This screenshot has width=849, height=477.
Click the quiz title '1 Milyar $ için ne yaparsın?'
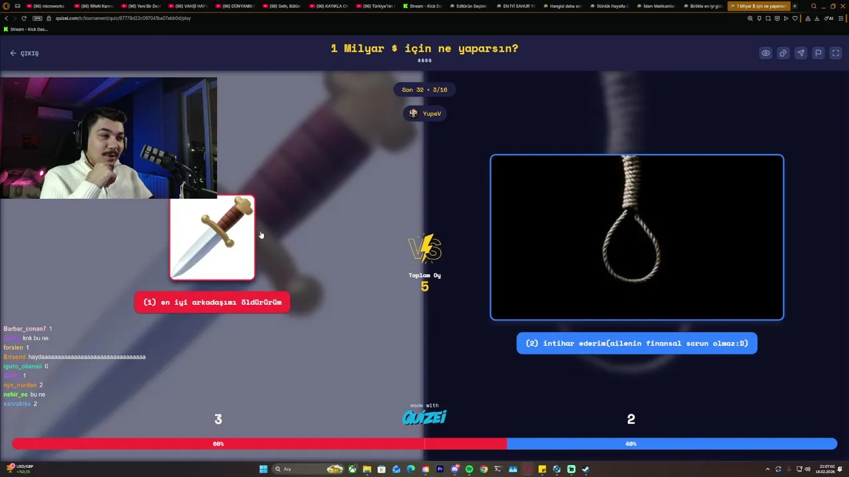point(424,48)
